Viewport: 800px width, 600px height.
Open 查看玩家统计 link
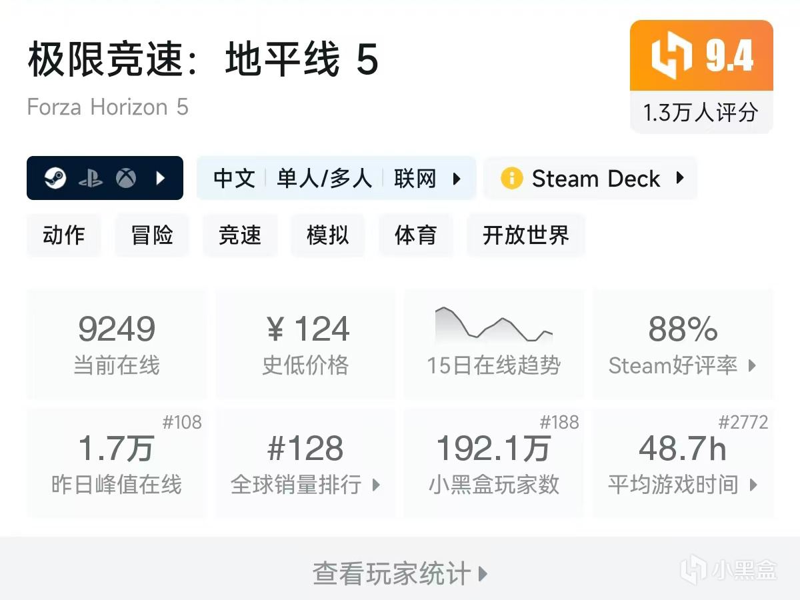coord(400,573)
